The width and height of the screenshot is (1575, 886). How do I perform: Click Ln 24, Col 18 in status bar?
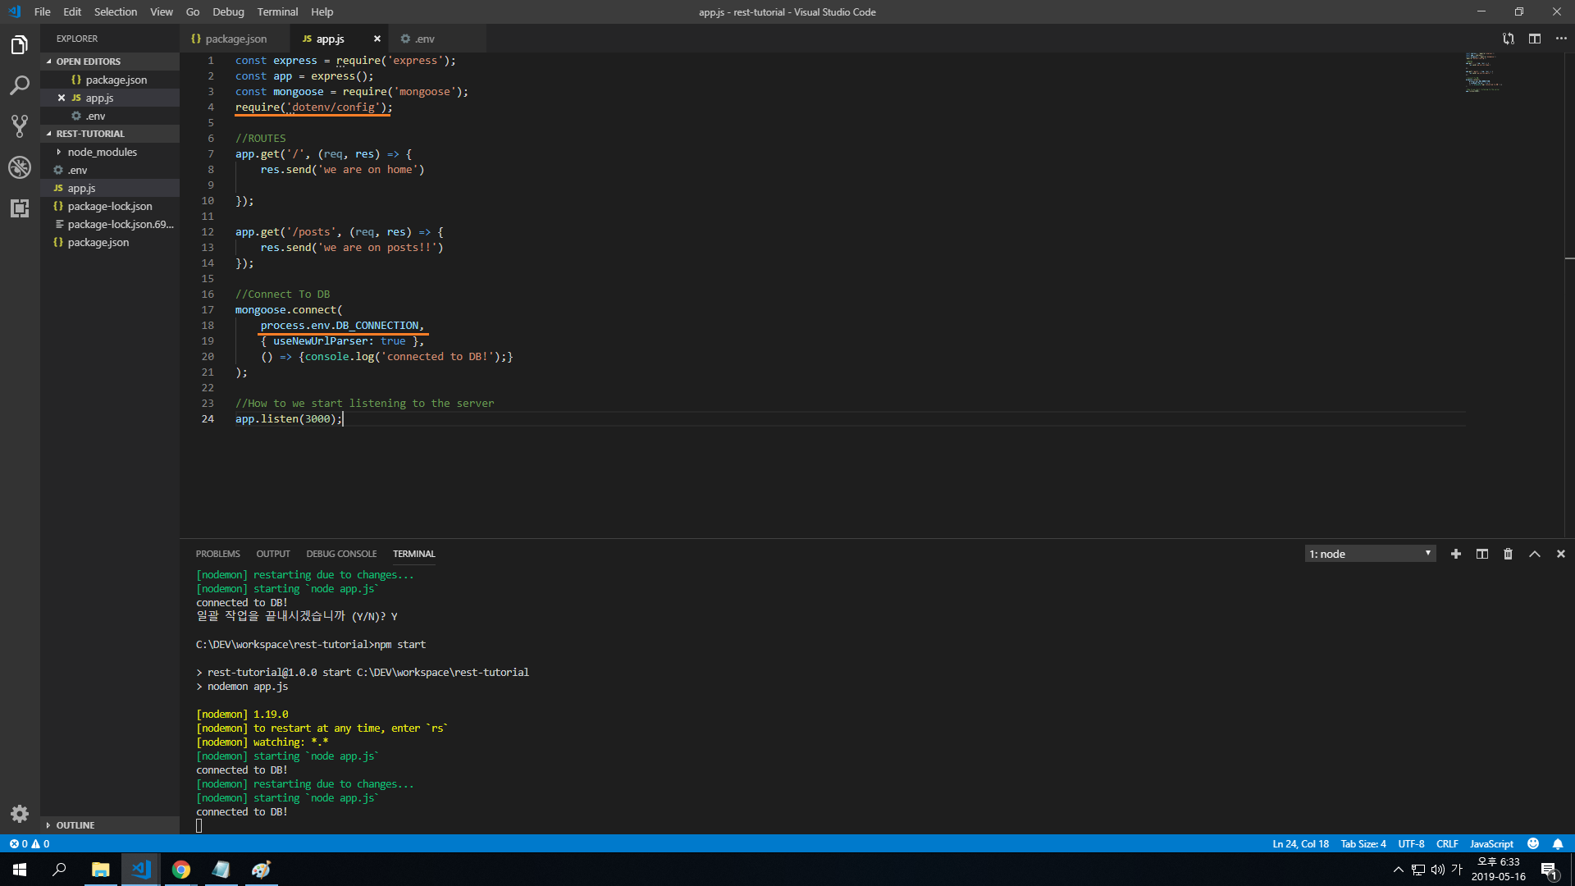[x=1300, y=843]
